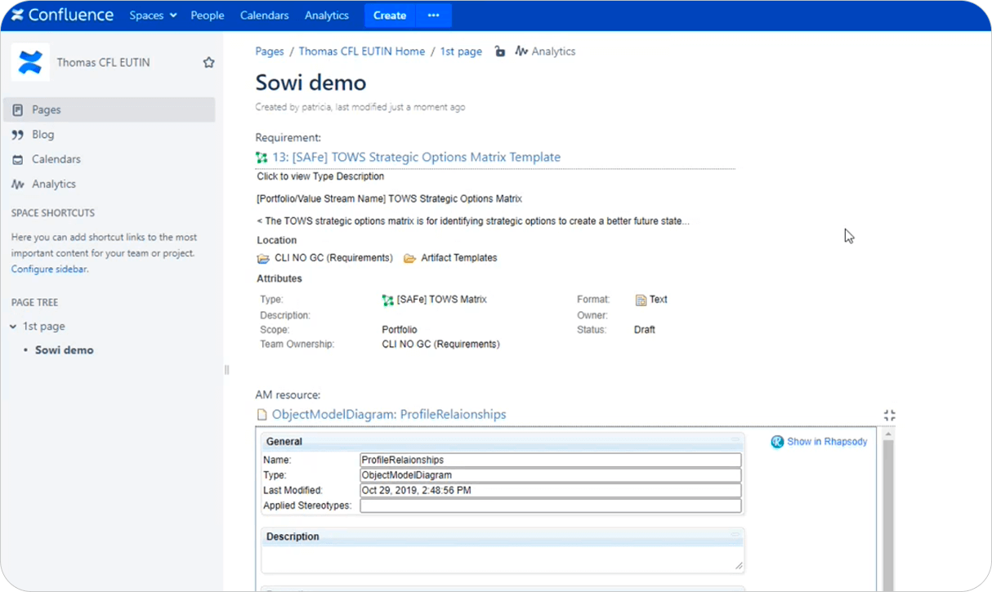Click the CLI NO GC folder icon
The image size is (992, 592).
pos(263,258)
